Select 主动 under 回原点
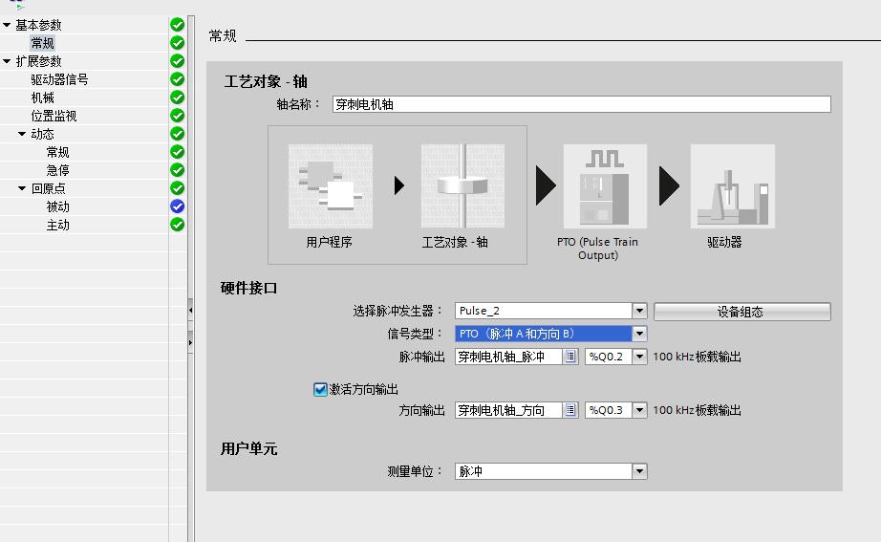The image size is (881, 542). coord(58,225)
